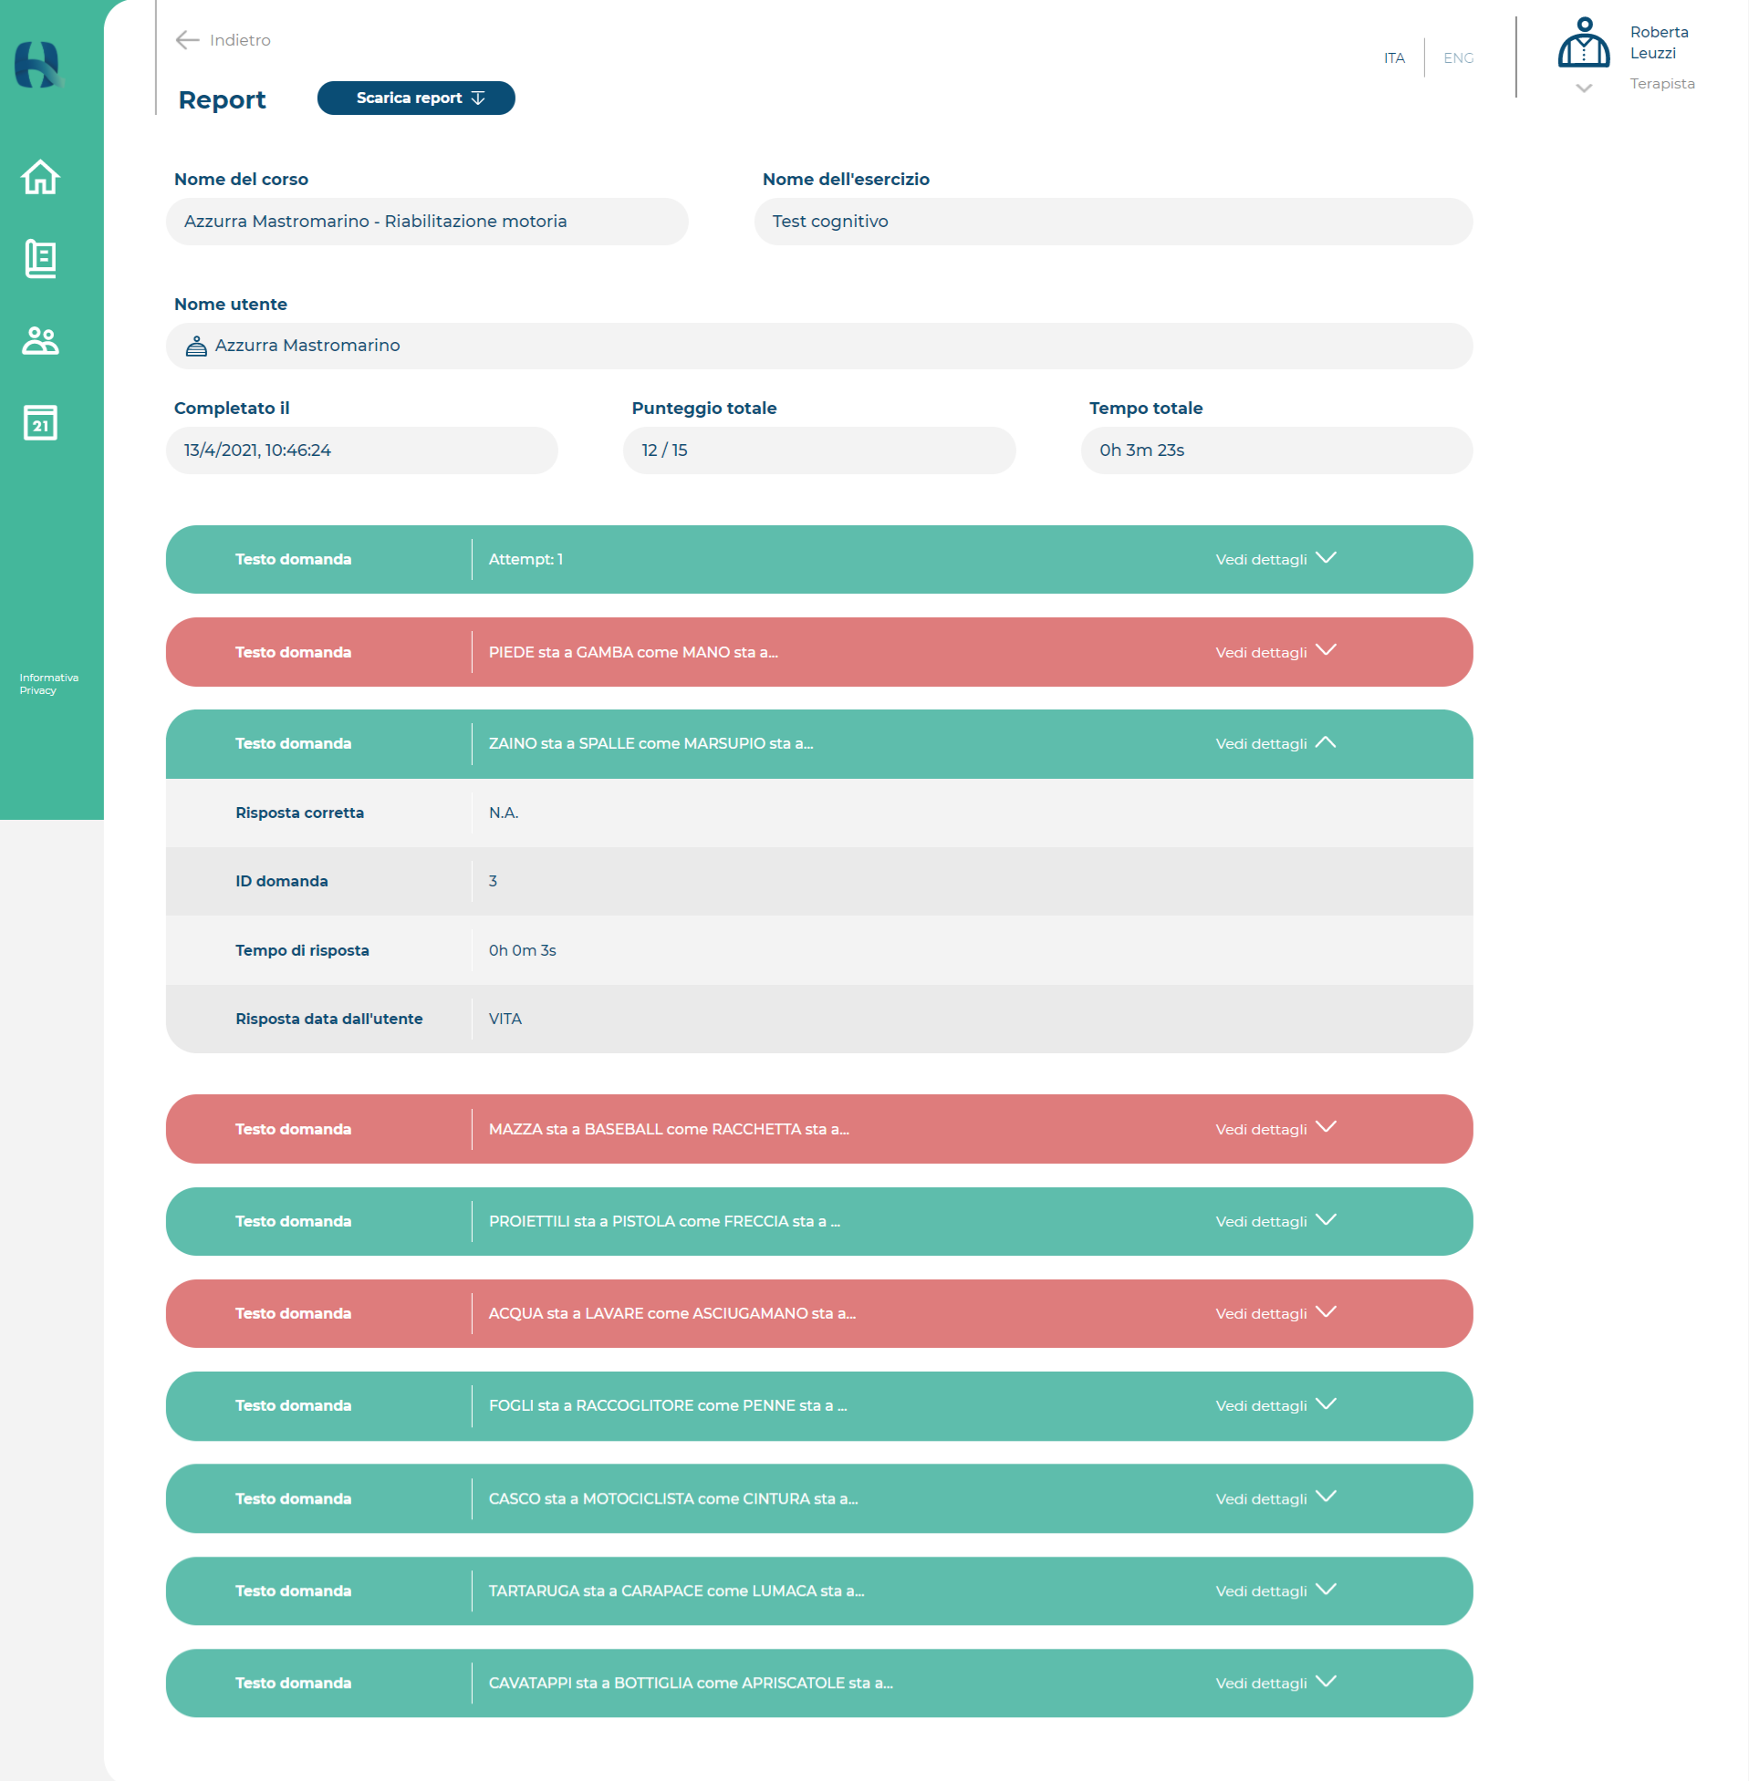Expand details for ACQUA sta a LAVARE question
Image resolution: width=1749 pixels, height=1781 pixels.
coord(1275,1314)
